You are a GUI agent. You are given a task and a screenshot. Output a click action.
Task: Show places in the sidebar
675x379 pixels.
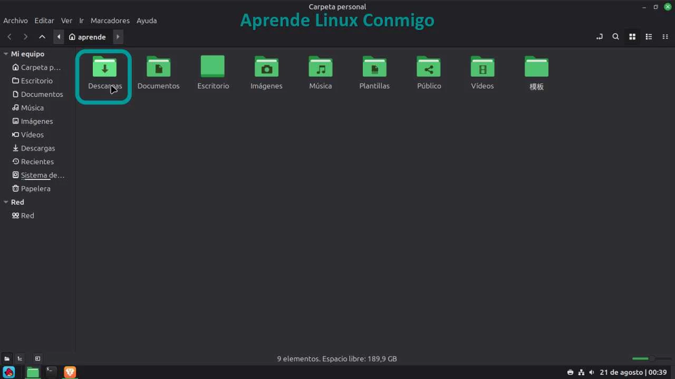point(7,358)
